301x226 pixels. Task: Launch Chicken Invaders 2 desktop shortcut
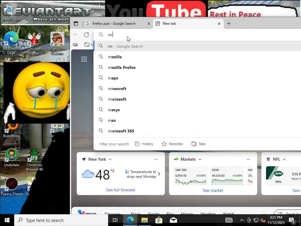(x=34, y=44)
